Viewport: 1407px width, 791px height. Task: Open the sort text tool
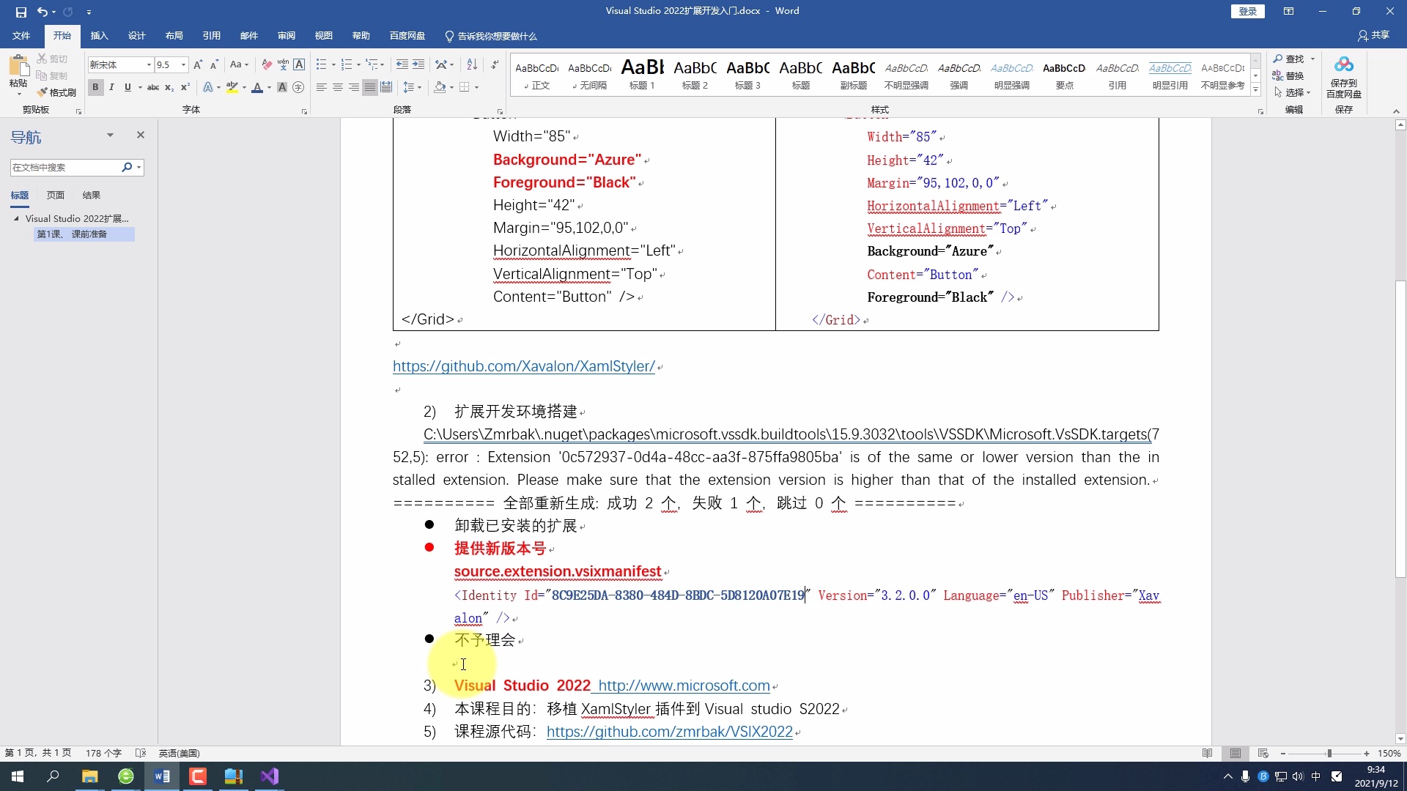(473, 64)
